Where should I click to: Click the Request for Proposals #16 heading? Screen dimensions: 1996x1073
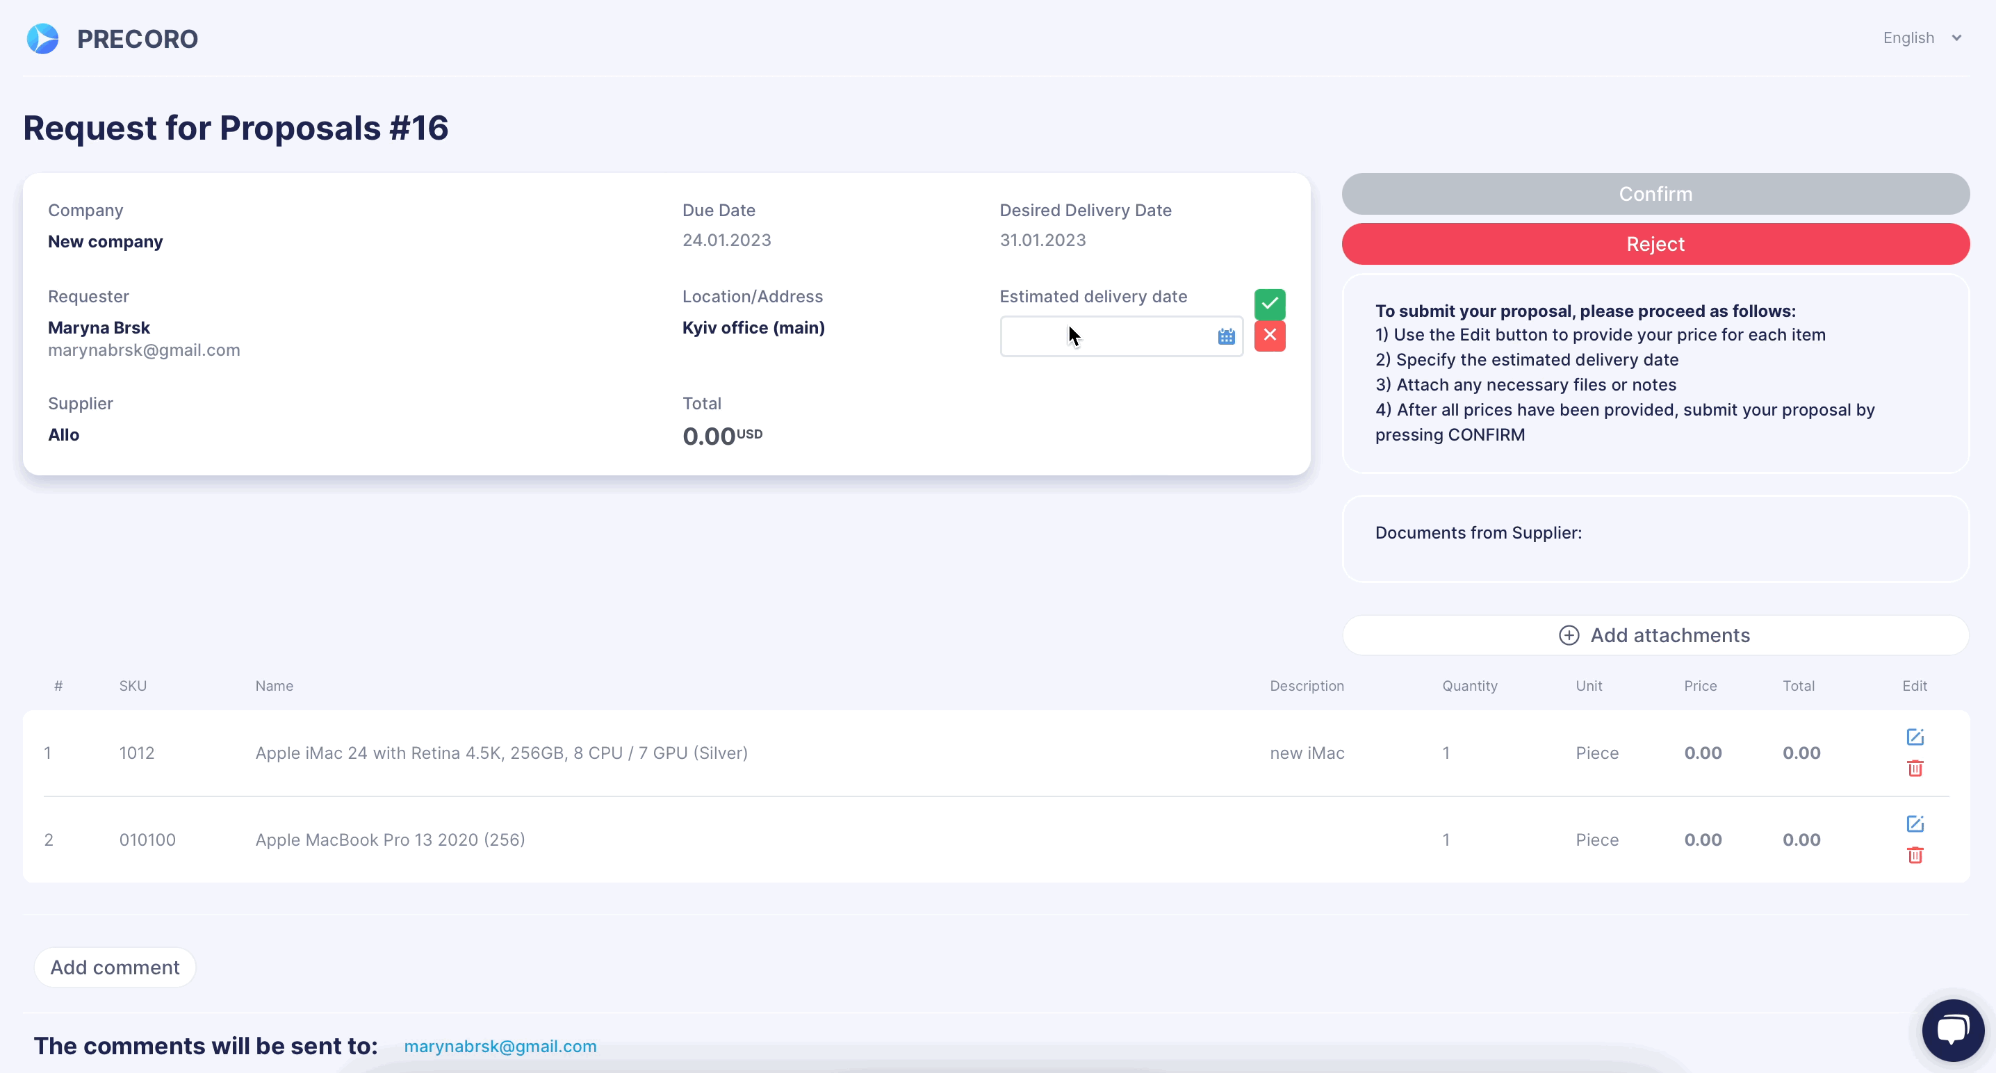236,128
